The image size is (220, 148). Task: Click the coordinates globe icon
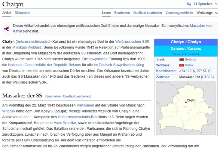[180, 71]
